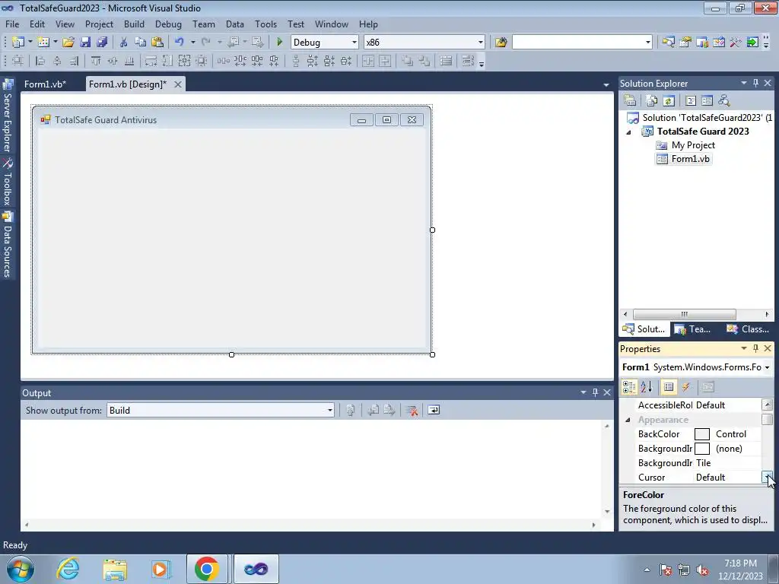Save the current file with floppy icon
The width and height of the screenshot is (779, 584).
[x=85, y=43]
